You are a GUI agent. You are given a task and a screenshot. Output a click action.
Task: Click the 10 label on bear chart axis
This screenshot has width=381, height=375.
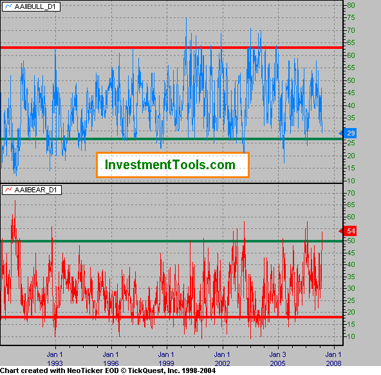[x=351, y=336]
